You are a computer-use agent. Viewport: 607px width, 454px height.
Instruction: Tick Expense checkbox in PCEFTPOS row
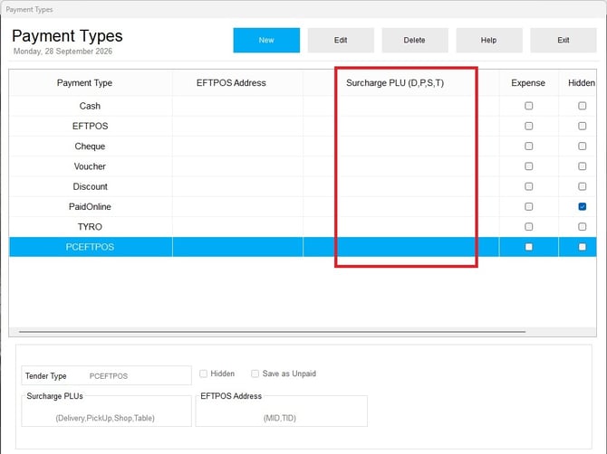(x=528, y=247)
